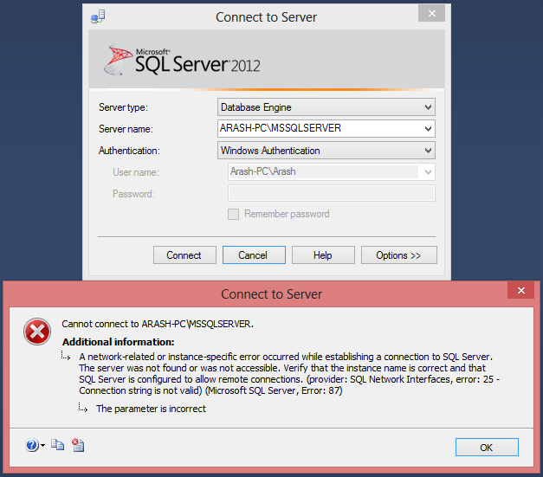Open the Server type dropdown
The width and height of the screenshot is (543, 477).
click(326, 107)
